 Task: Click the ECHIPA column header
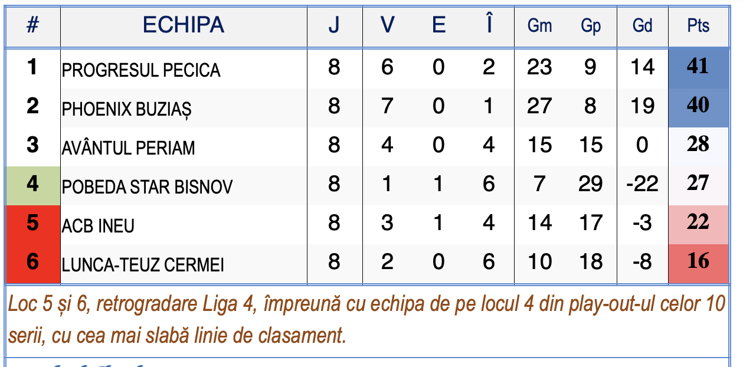click(184, 26)
